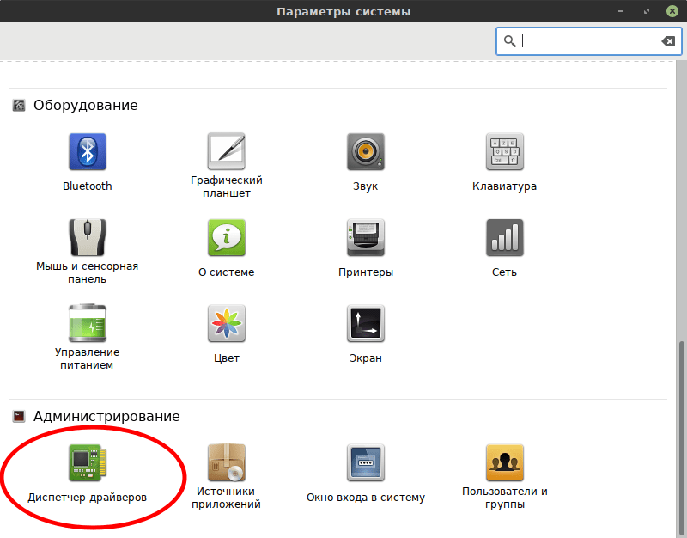Open Цвет color management

227,325
